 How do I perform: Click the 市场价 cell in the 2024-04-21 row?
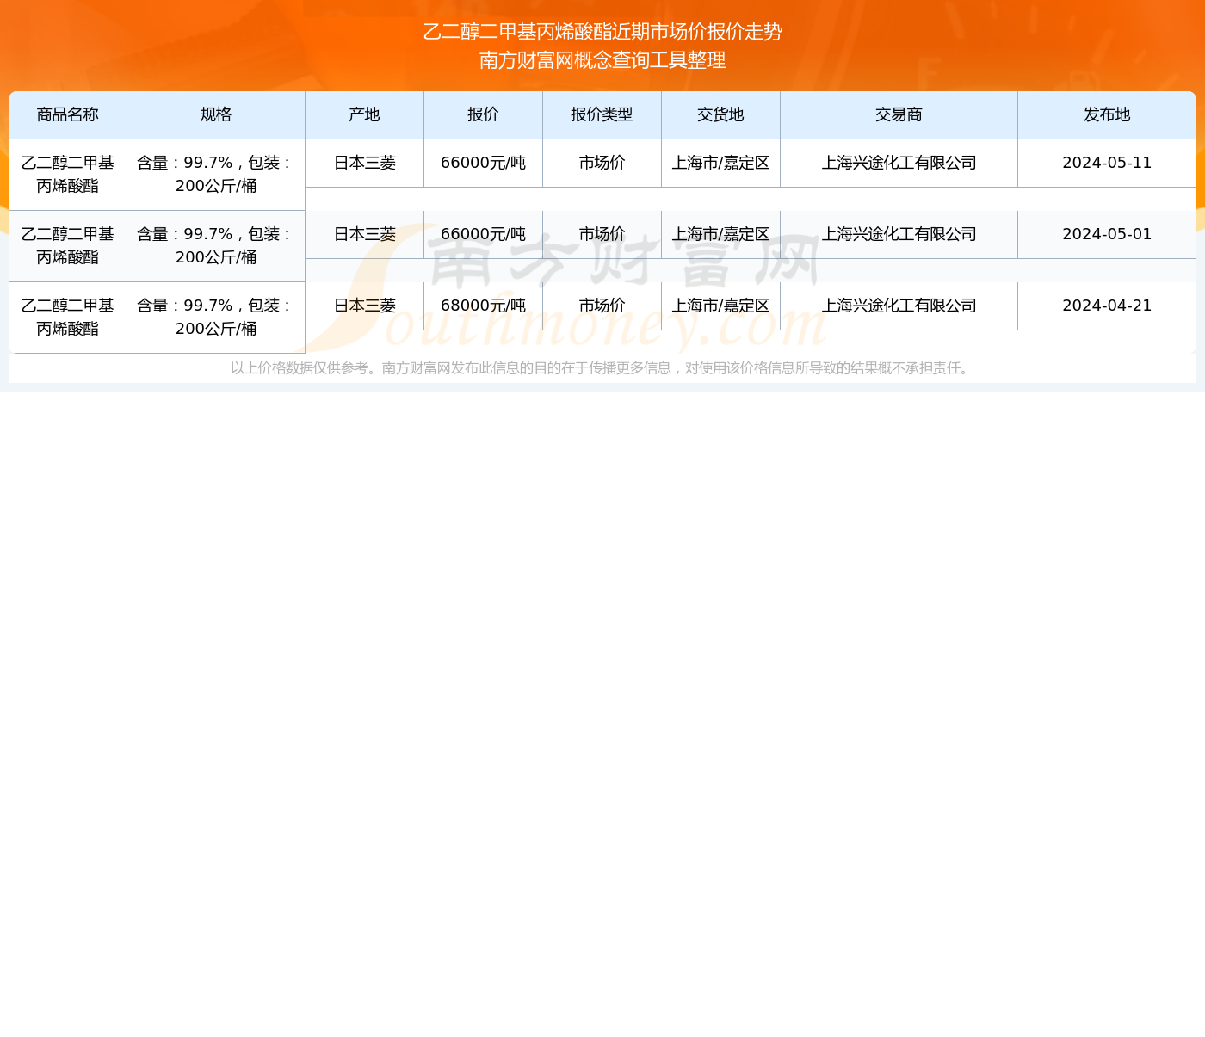(x=602, y=306)
